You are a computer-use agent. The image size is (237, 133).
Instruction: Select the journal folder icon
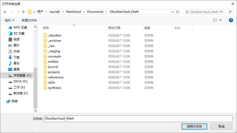coord(45,67)
